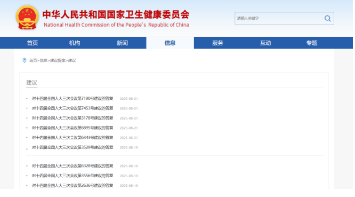This screenshot has width=355, height=197.
Task: Select the 信息 navigation tab
Action: (x=170, y=43)
